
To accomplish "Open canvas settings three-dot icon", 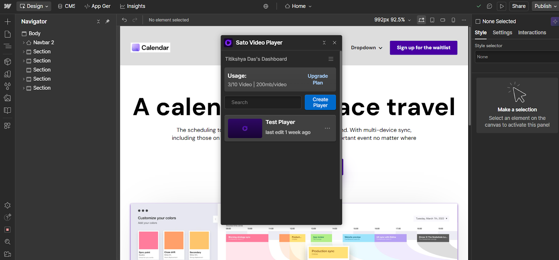I will tap(464, 20).
